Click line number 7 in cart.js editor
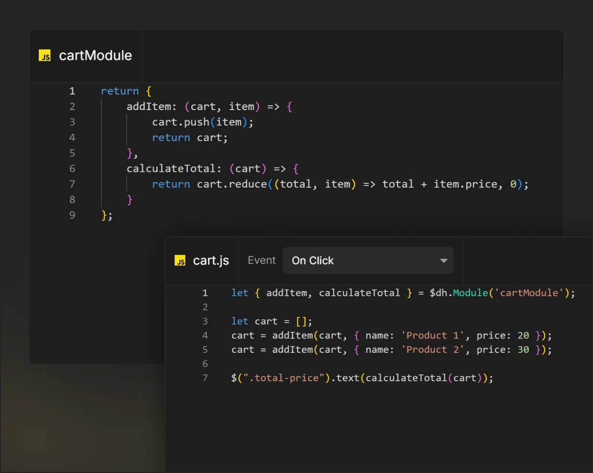The width and height of the screenshot is (593, 473). tap(205, 378)
